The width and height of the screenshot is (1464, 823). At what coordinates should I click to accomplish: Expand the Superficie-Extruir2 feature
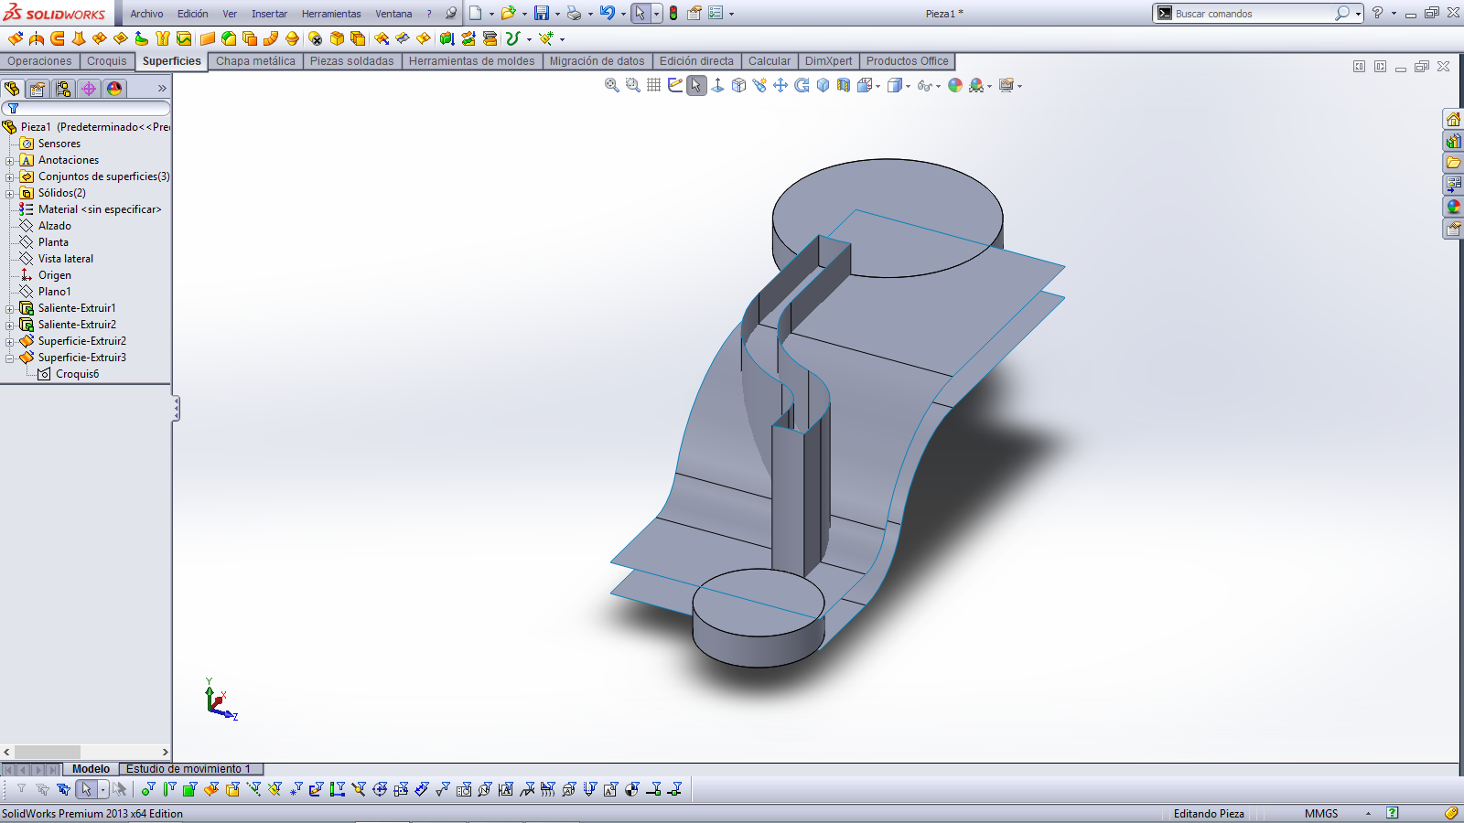click(x=10, y=341)
